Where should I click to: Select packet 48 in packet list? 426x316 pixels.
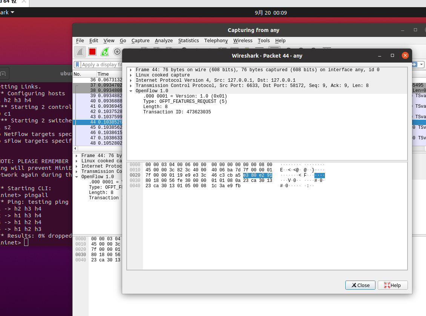pyautogui.click(x=98, y=143)
